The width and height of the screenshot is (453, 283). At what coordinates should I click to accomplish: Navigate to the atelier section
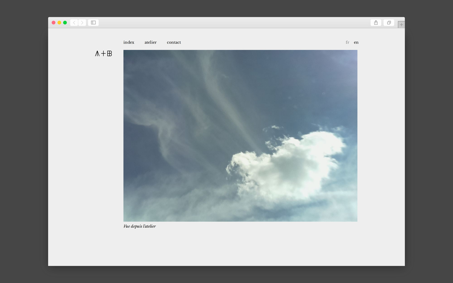(150, 42)
